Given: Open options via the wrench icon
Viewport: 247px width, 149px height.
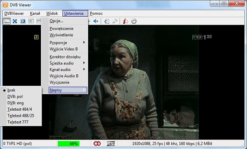Looking at the screenshot, I should [x=115, y=21].
